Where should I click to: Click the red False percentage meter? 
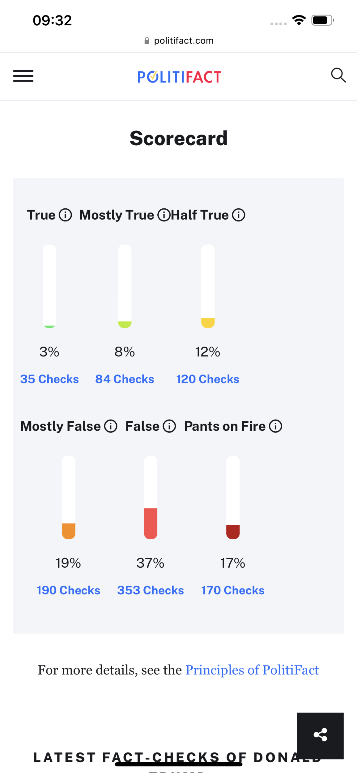coord(151,498)
